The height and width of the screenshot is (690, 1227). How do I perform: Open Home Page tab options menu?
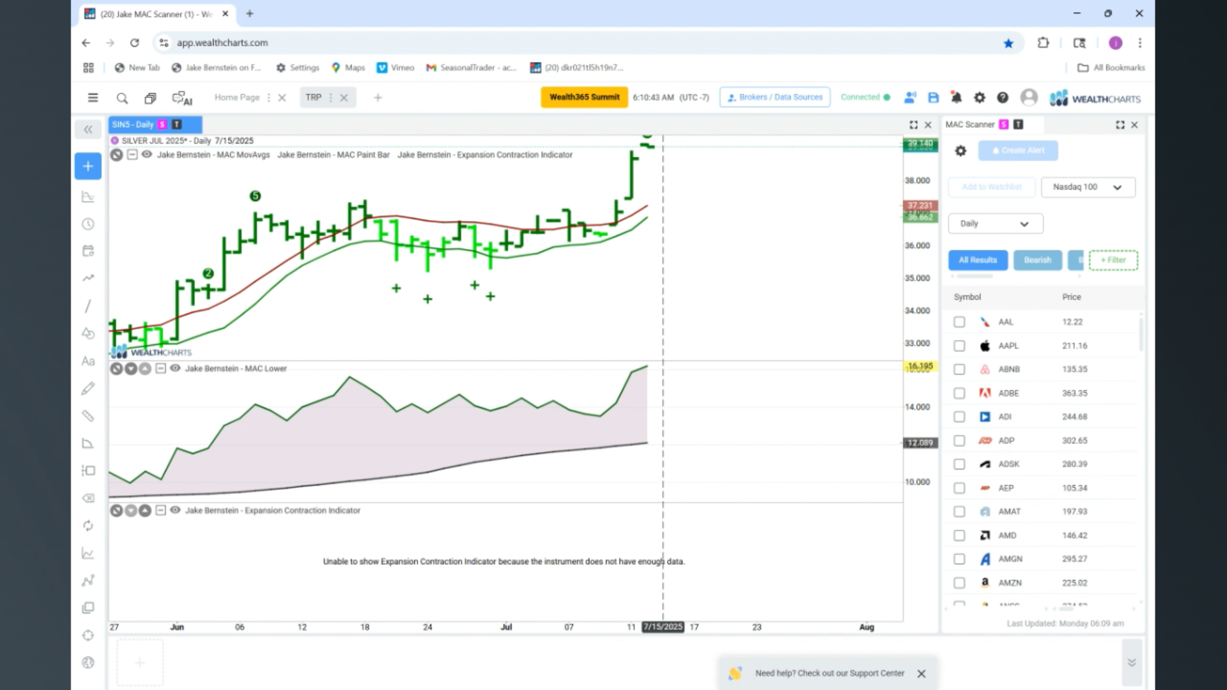point(268,98)
